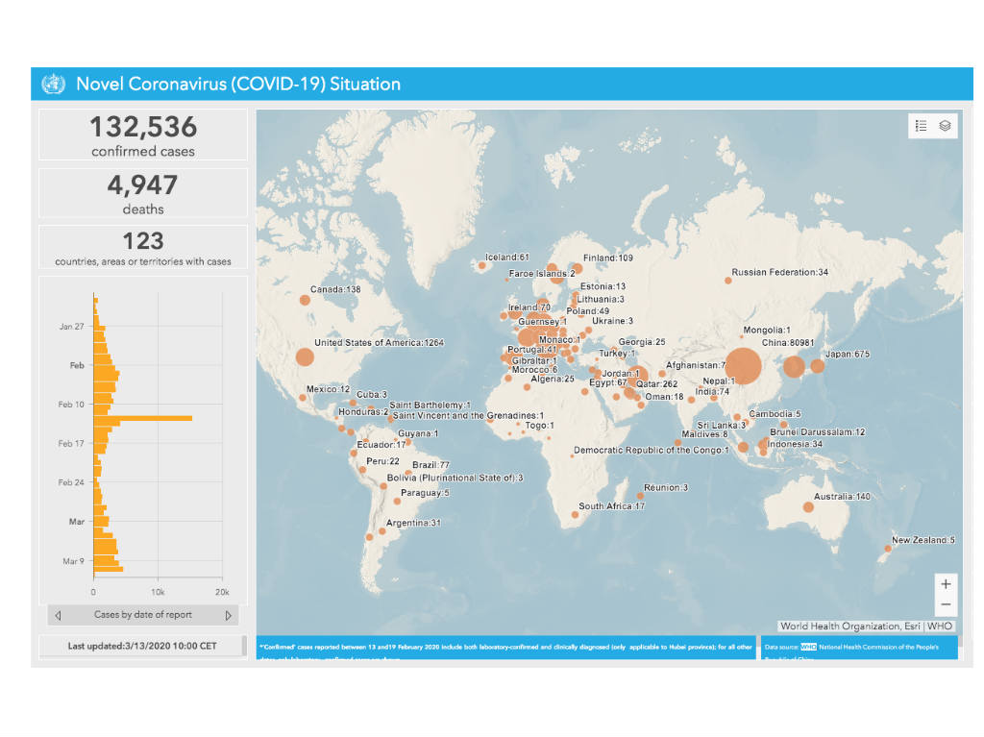Click the WHO logo in header
This screenshot has height=737, width=984.
click(54, 84)
